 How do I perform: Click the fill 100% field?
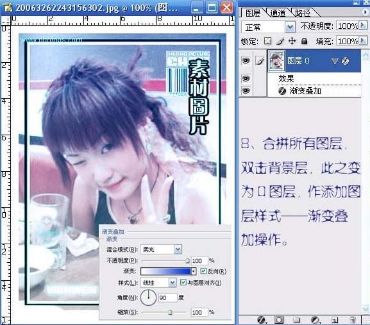[x=348, y=41]
